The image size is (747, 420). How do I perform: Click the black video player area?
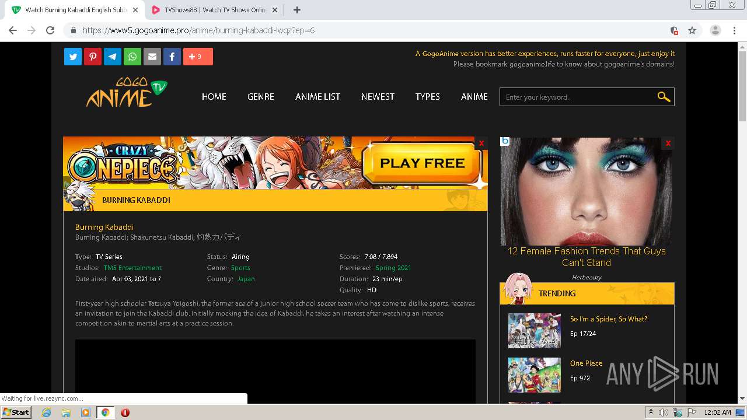point(275,371)
